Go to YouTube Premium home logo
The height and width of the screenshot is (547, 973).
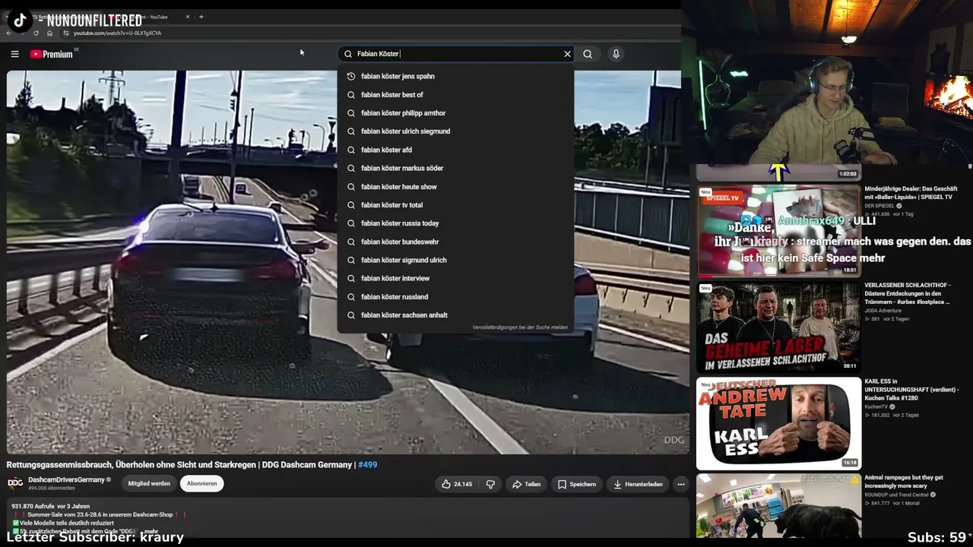tap(52, 54)
